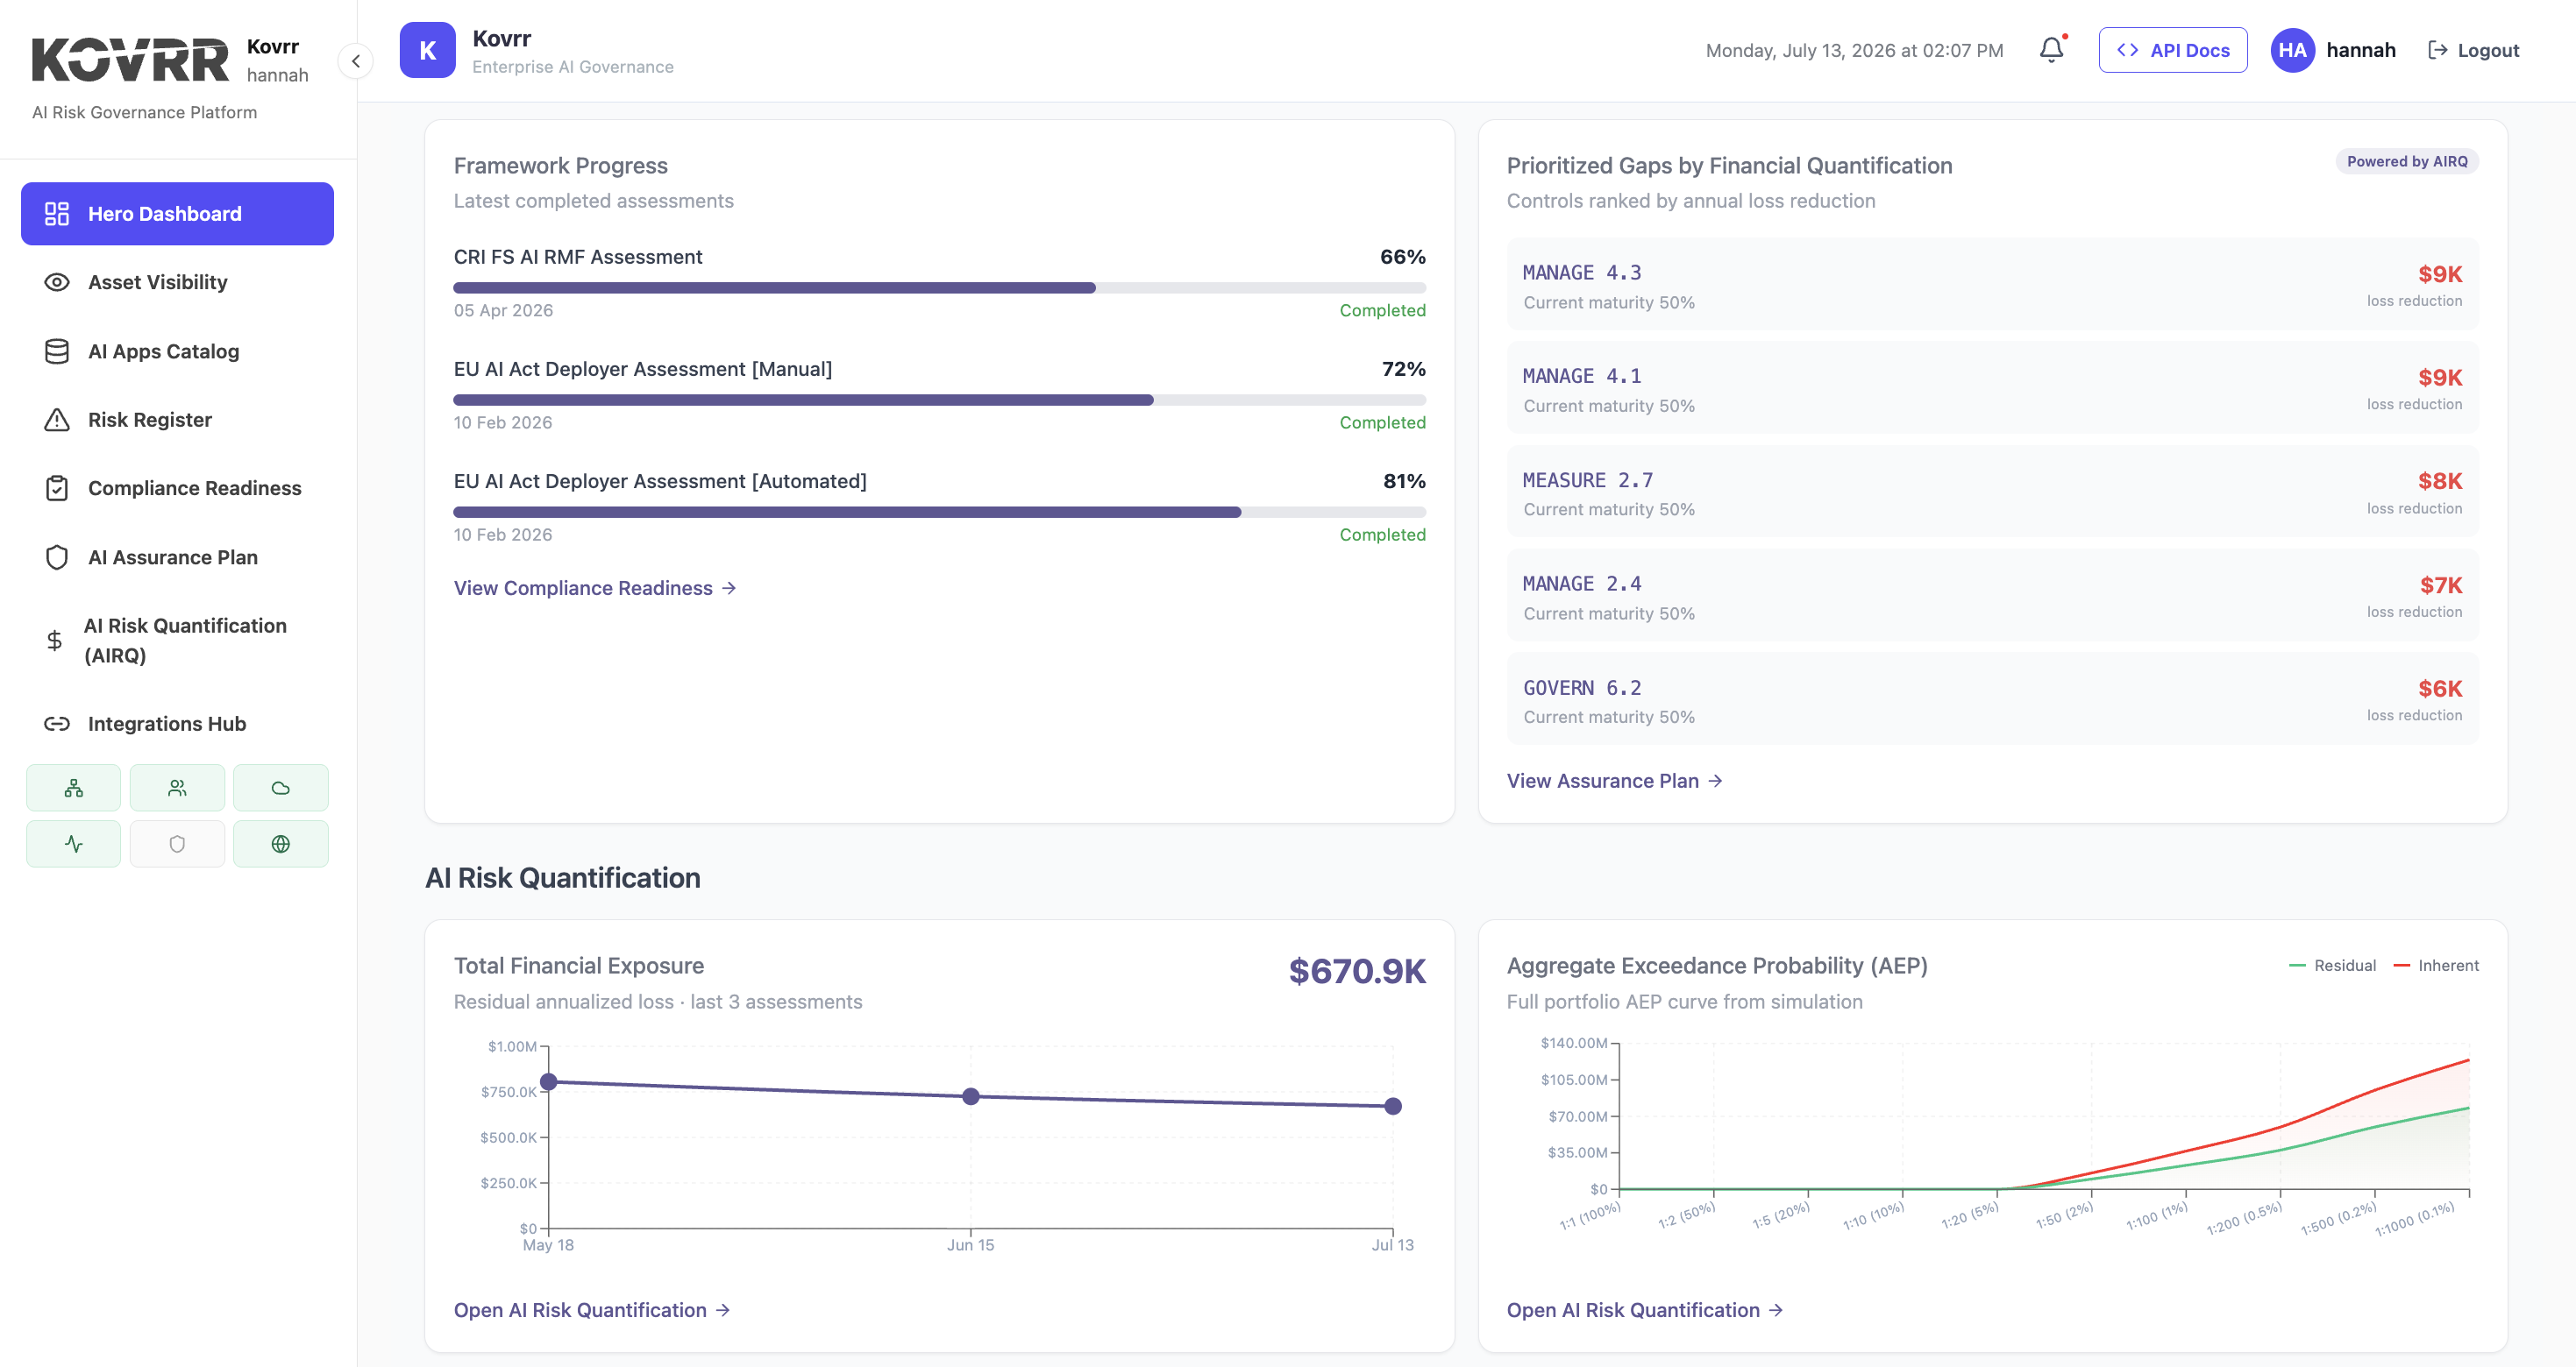The height and width of the screenshot is (1367, 2576).
Task: Click the $7K loss reduction amount
Action: click(2441, 584)
